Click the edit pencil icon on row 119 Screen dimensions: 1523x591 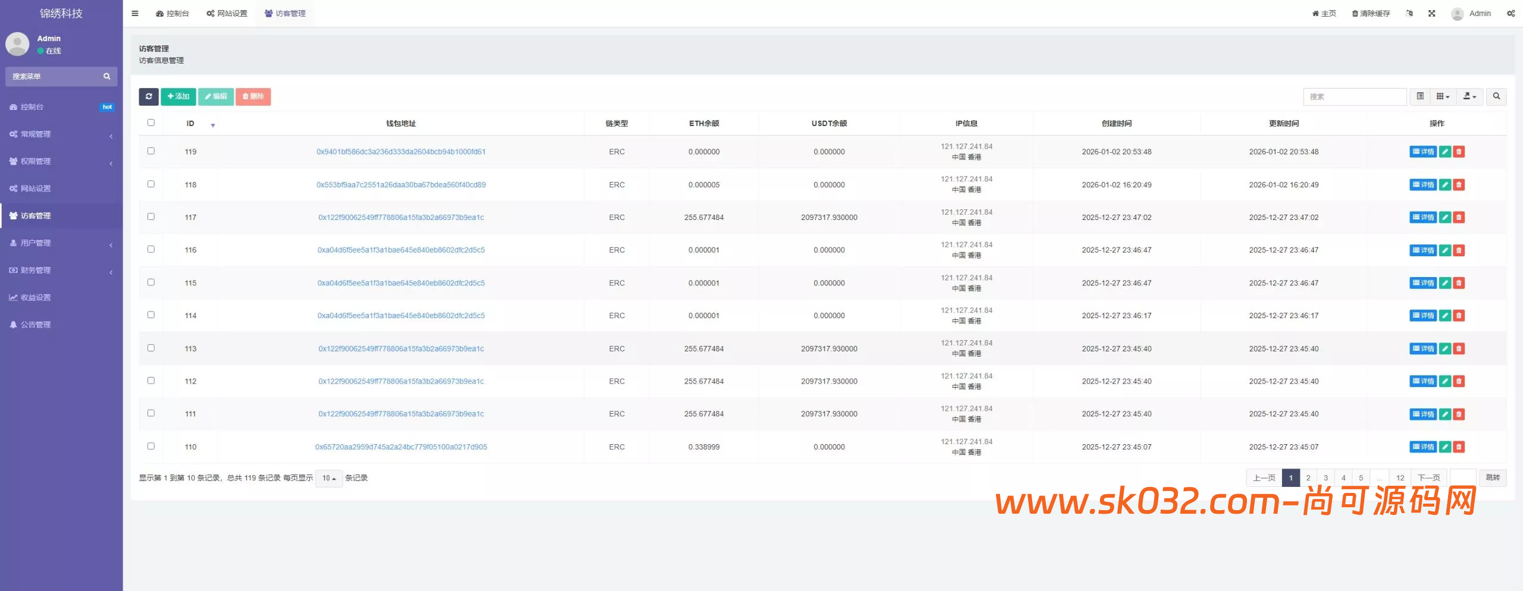pyautogui.click(x=1445, y=152)
